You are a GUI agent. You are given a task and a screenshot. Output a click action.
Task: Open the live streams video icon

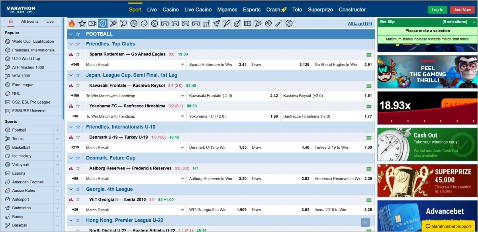coord(92,23)
